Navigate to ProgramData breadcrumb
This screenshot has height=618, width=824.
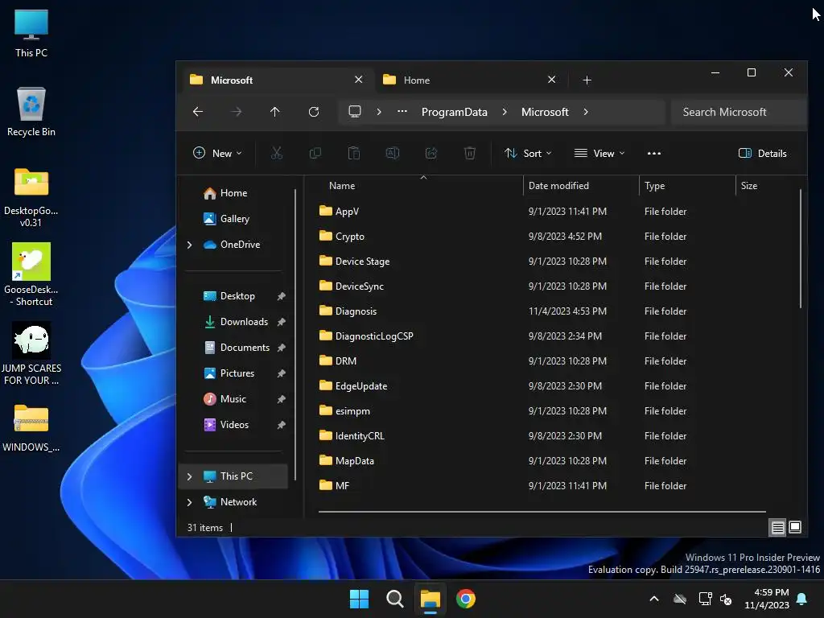click(454, 112)
